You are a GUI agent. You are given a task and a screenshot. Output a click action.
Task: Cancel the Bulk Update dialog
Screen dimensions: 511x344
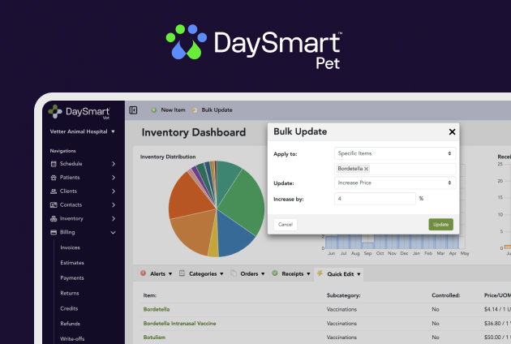coord(286,225)
